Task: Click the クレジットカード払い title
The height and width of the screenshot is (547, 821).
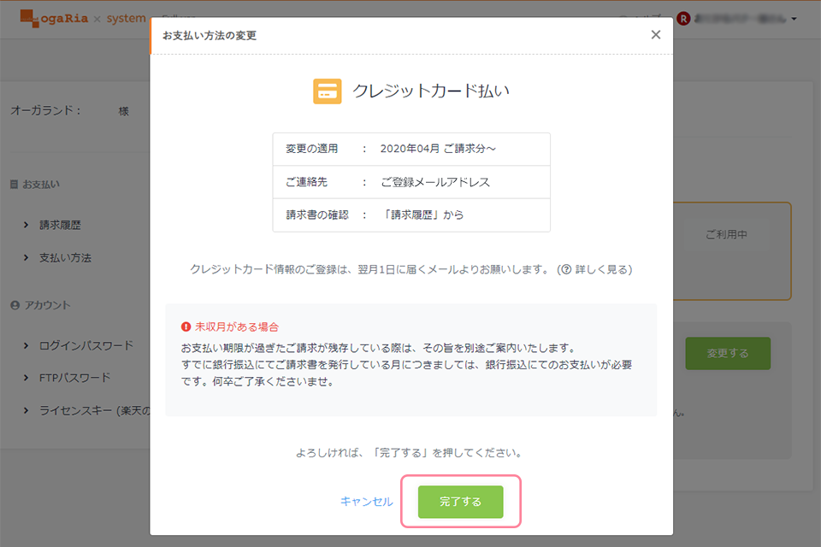Action: 431,91
